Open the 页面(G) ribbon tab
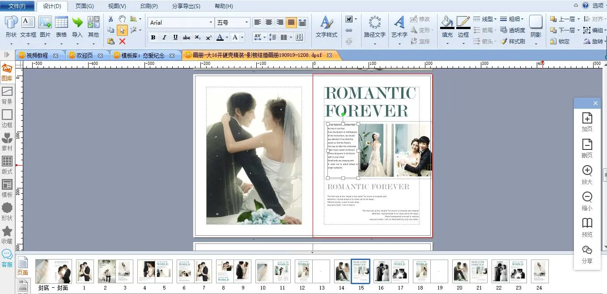Viewport: 607px width, 294px height. point(85,6)
